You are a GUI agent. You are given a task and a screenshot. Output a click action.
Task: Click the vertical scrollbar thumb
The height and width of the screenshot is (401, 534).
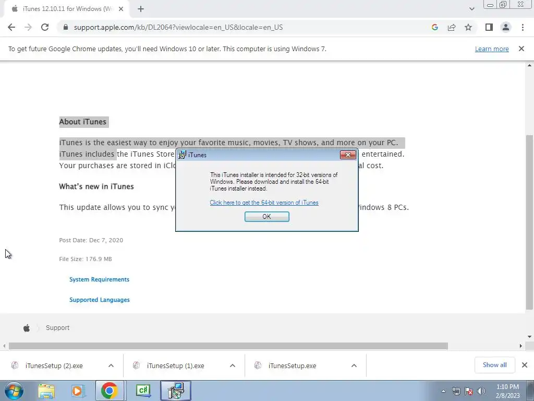pos(530,222)
